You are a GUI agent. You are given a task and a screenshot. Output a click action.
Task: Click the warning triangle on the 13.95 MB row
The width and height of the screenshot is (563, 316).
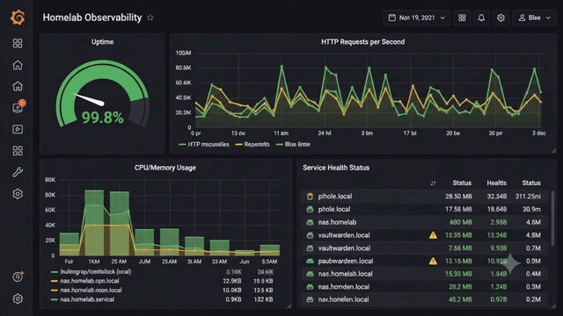(433, 235)
